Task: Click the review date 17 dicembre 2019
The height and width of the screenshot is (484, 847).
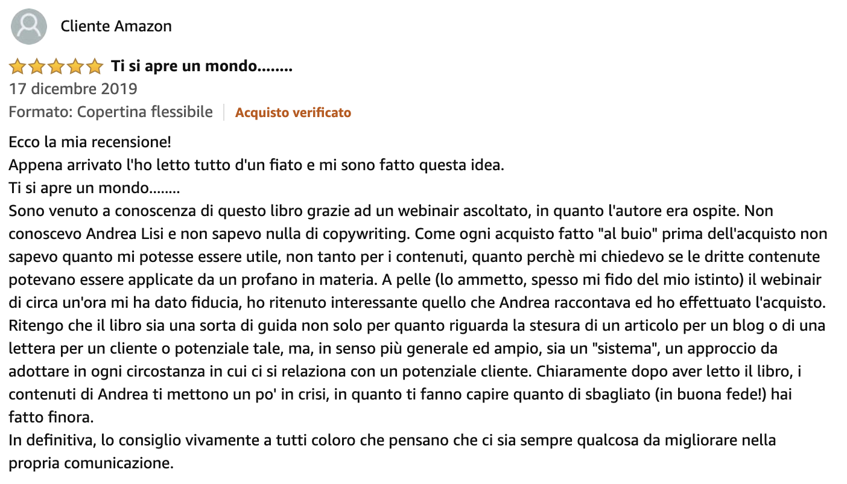Action: (73, 89)
